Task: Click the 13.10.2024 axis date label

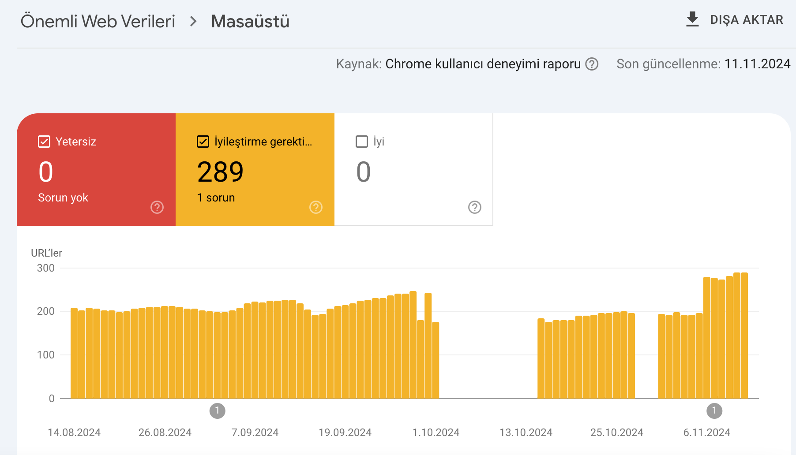Action: click(x=526, y=433)
